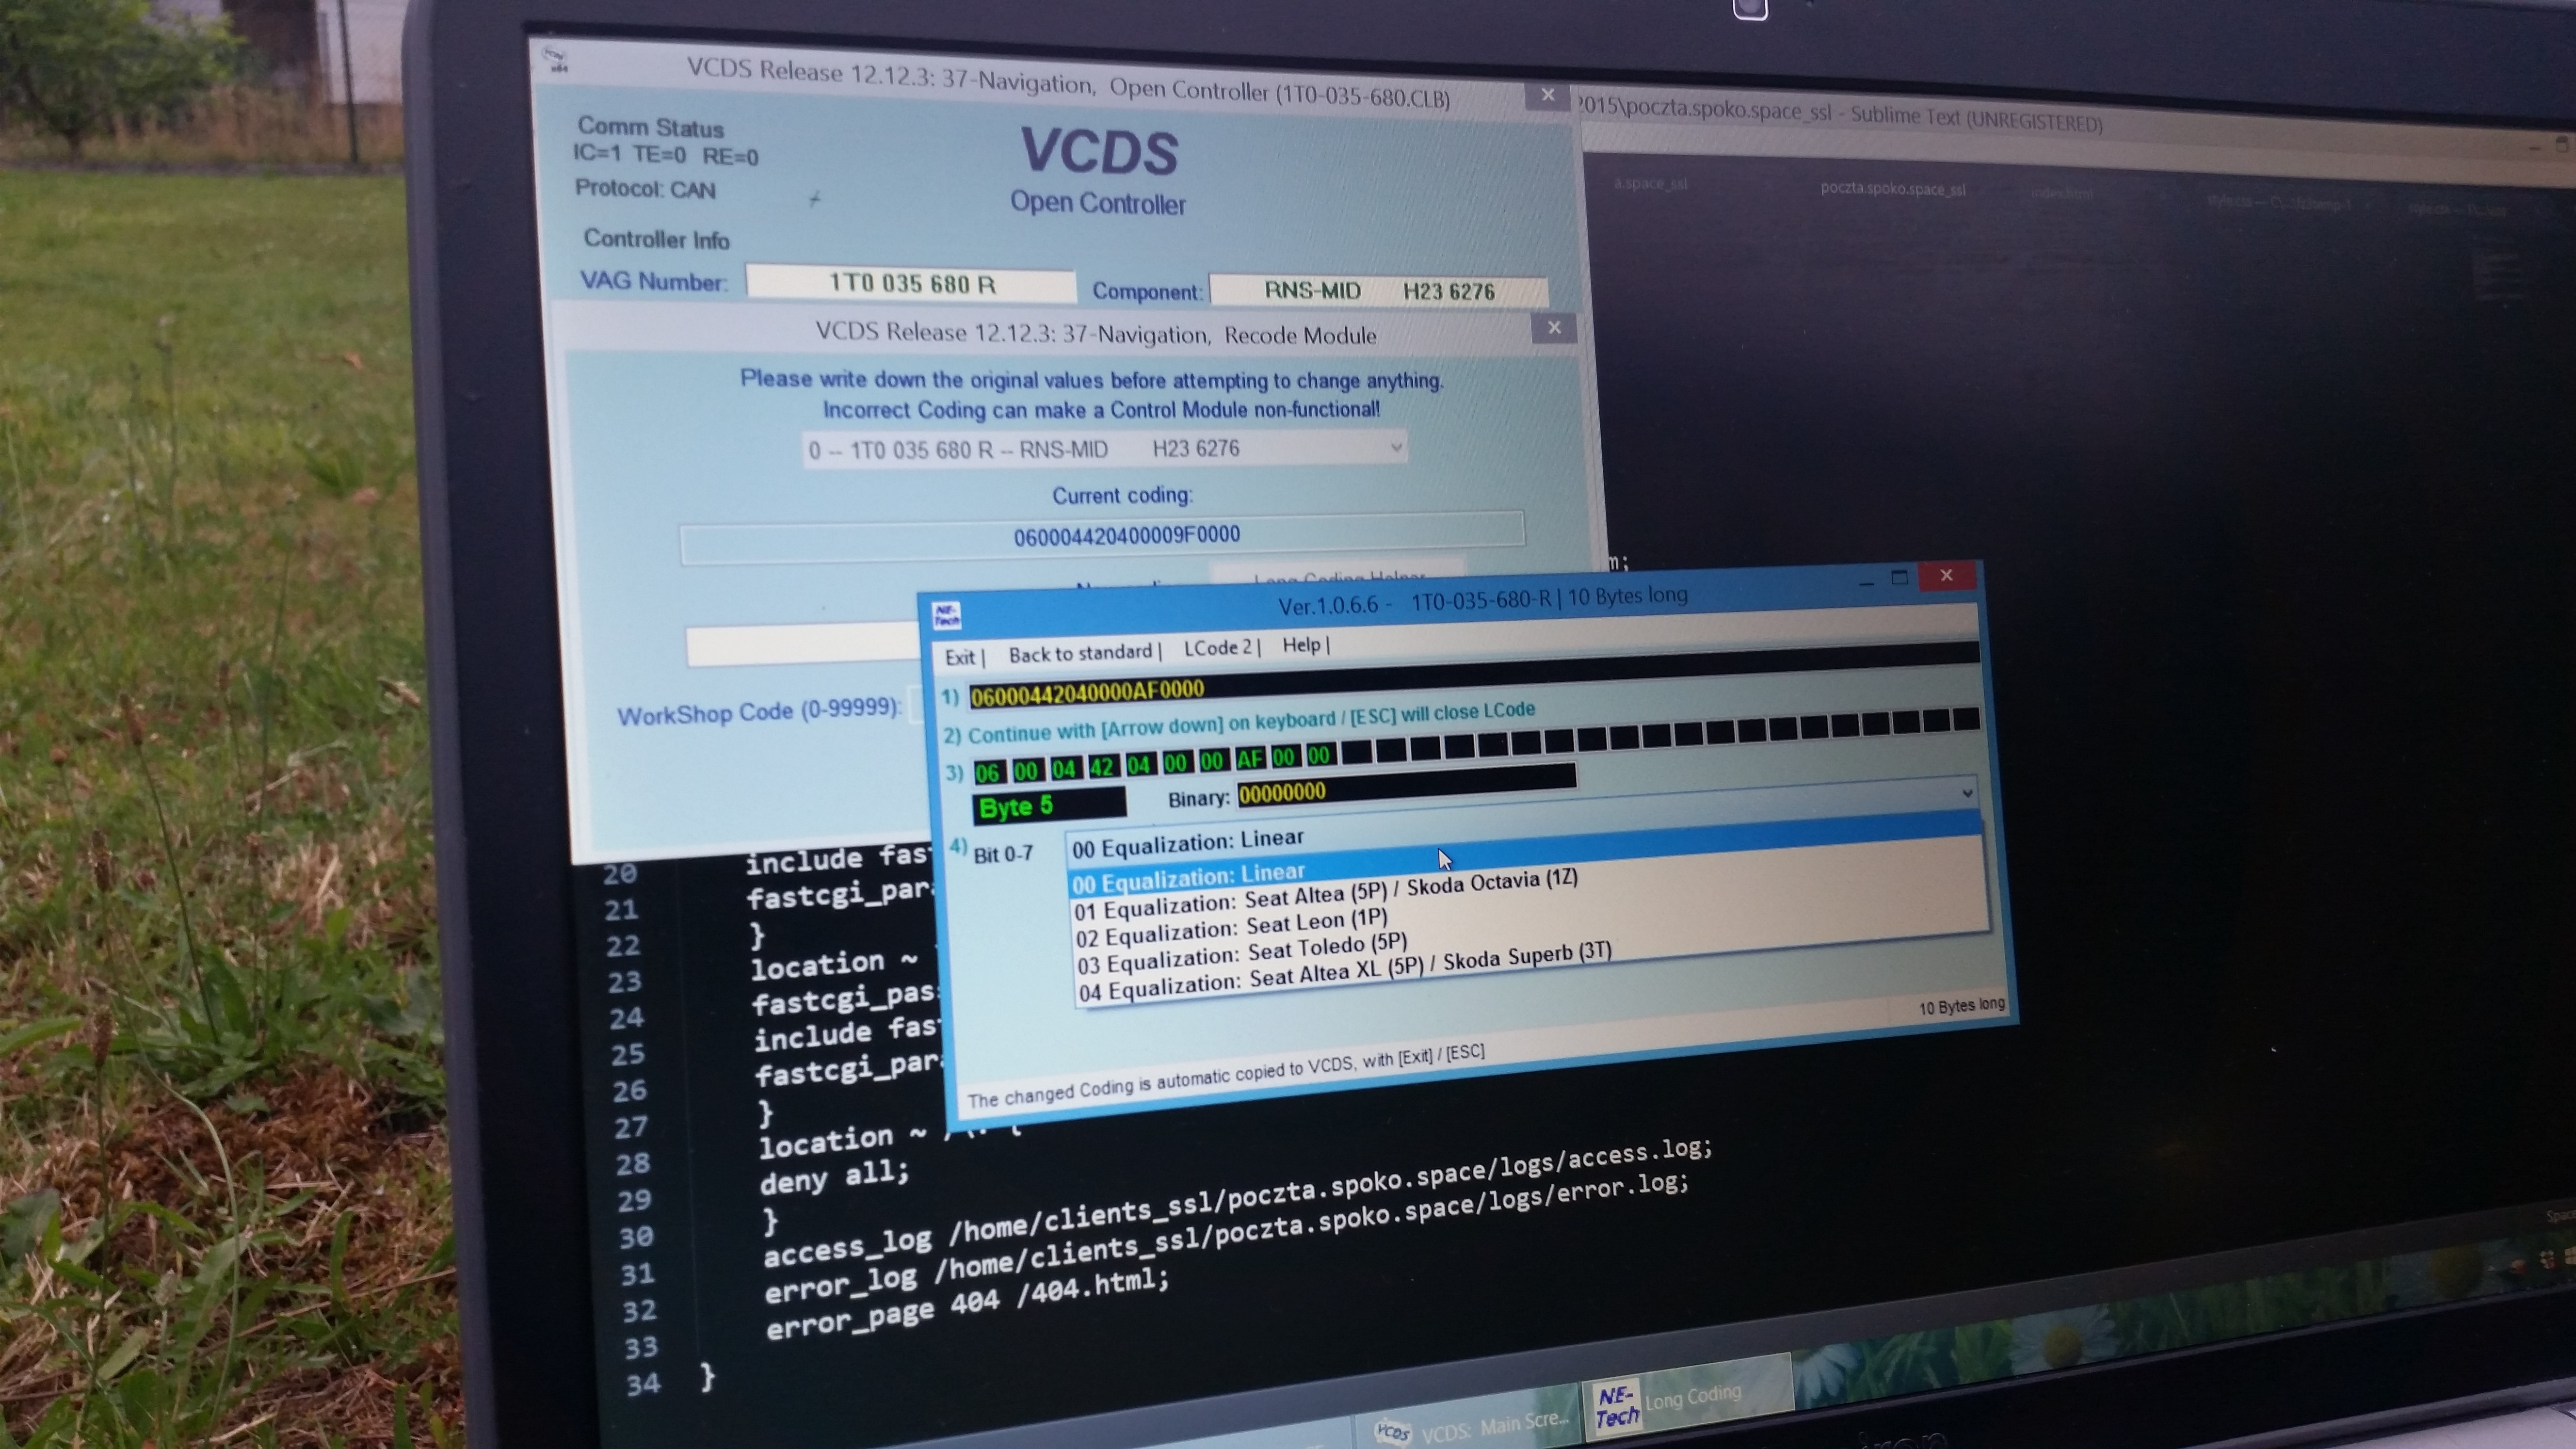Click the access_log path line in Sublime Text
This screenshot has width=2576, height=1449.
coord(1238,1203)
